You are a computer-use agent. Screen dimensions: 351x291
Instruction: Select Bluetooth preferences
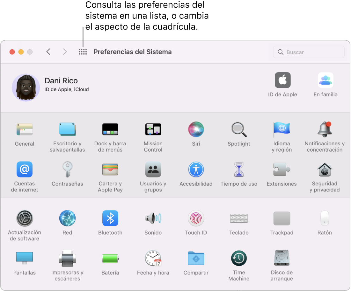[x=110, y=218]
